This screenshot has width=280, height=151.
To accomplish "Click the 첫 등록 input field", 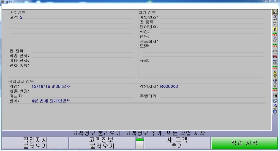I will (x=212, y=22).
